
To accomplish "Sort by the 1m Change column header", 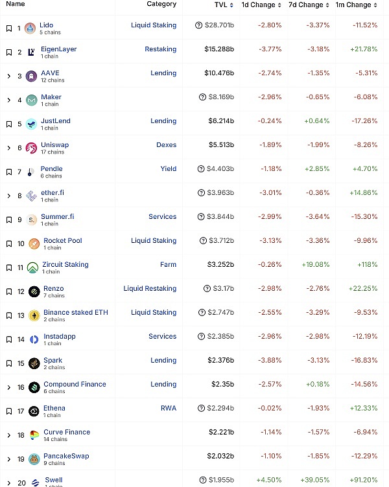I will 356,5.
